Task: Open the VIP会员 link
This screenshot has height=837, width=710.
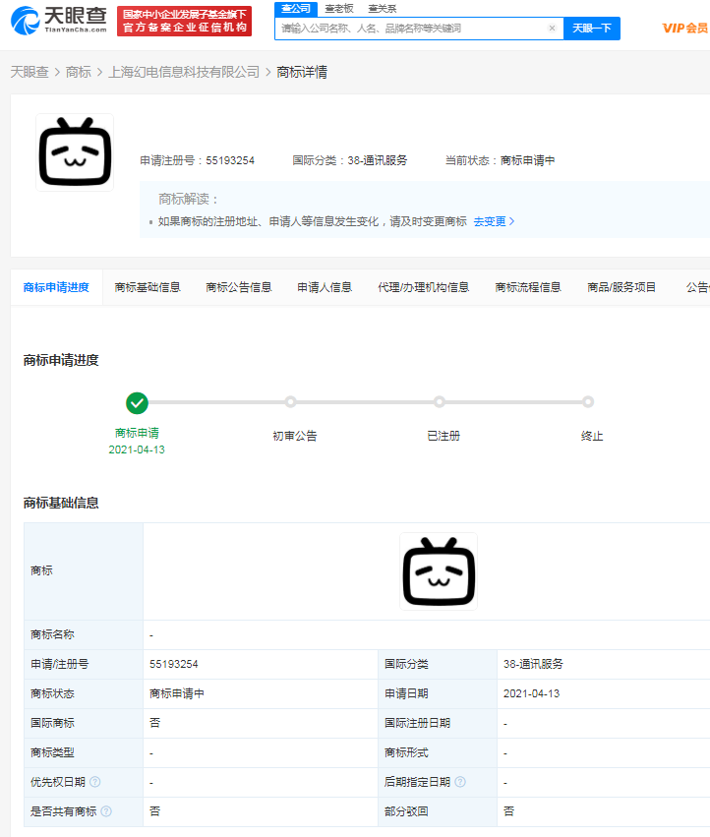Action: 684,29
